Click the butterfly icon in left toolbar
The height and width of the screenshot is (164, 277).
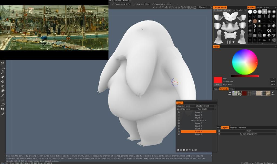click(3, 109)
